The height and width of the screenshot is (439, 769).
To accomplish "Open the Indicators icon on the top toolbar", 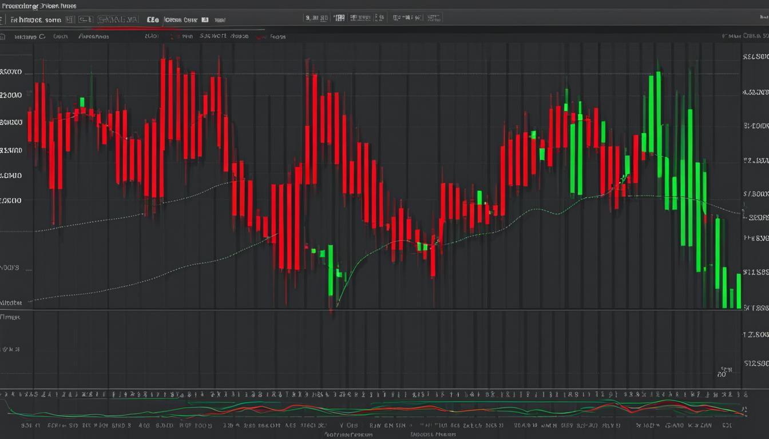I will click(117, 18).
